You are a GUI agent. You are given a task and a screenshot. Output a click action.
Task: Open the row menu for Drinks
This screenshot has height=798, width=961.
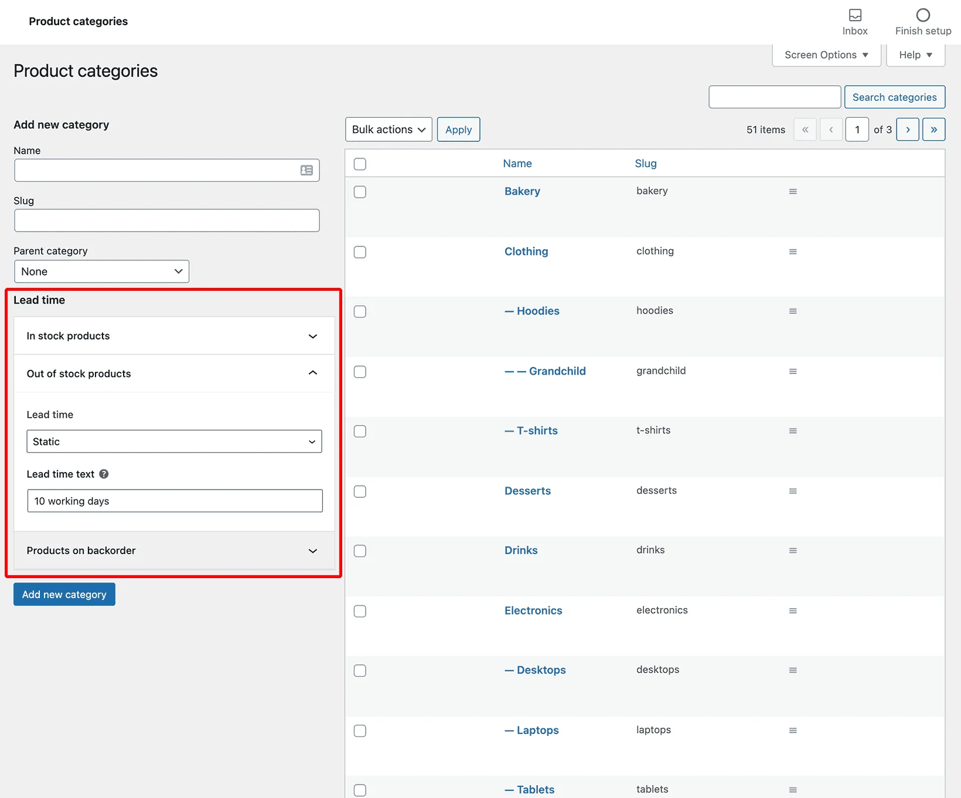point(793,551)
